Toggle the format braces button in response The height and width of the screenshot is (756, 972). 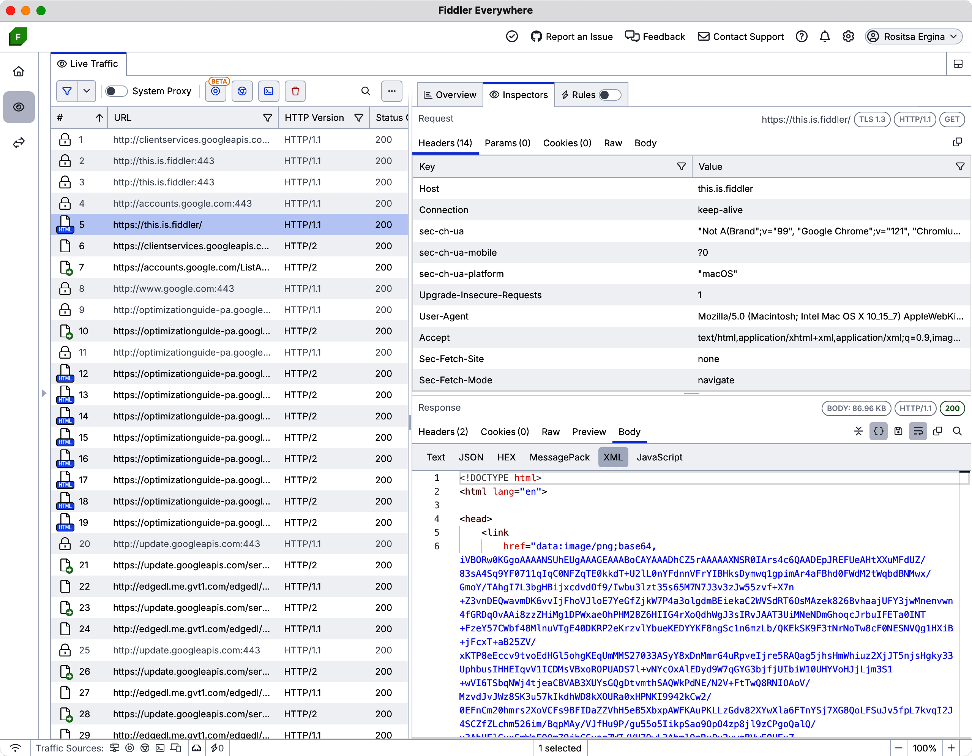[x=879, y=432]
